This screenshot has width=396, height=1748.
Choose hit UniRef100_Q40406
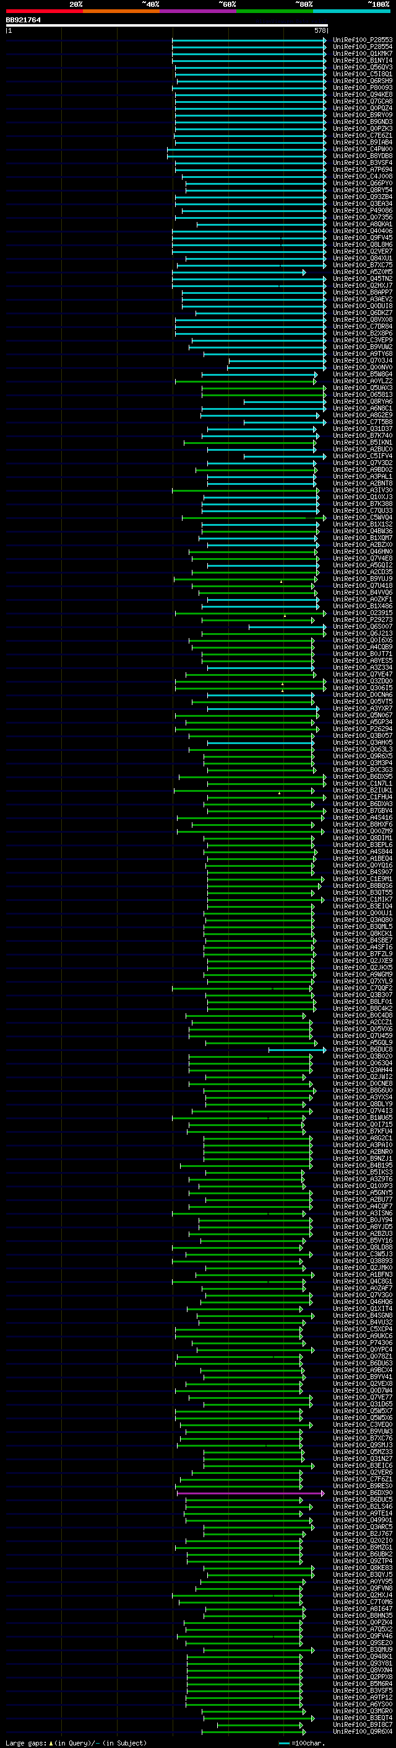(363, 231)
